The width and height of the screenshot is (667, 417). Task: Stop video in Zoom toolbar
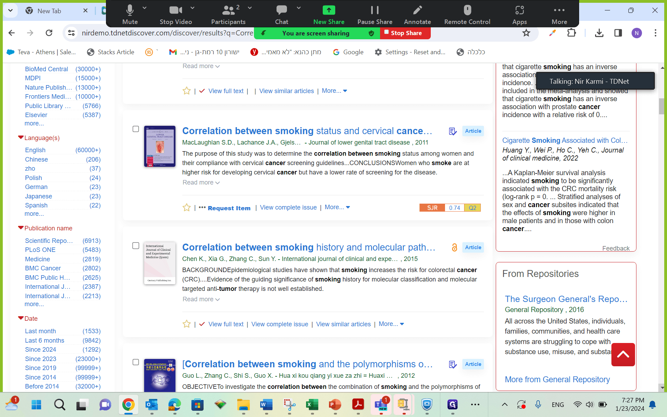[175, 15]
